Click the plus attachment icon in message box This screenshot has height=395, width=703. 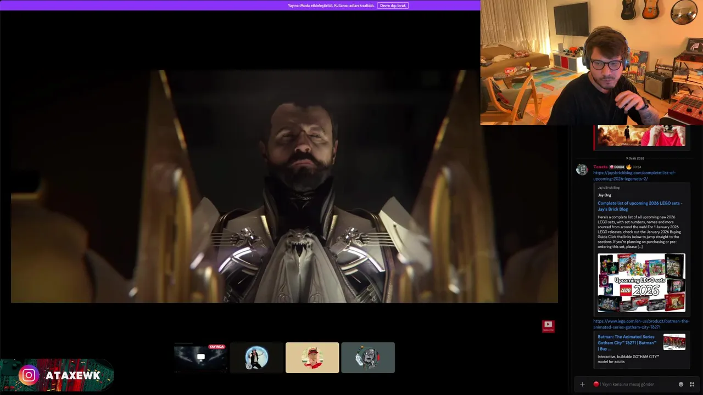582,384
